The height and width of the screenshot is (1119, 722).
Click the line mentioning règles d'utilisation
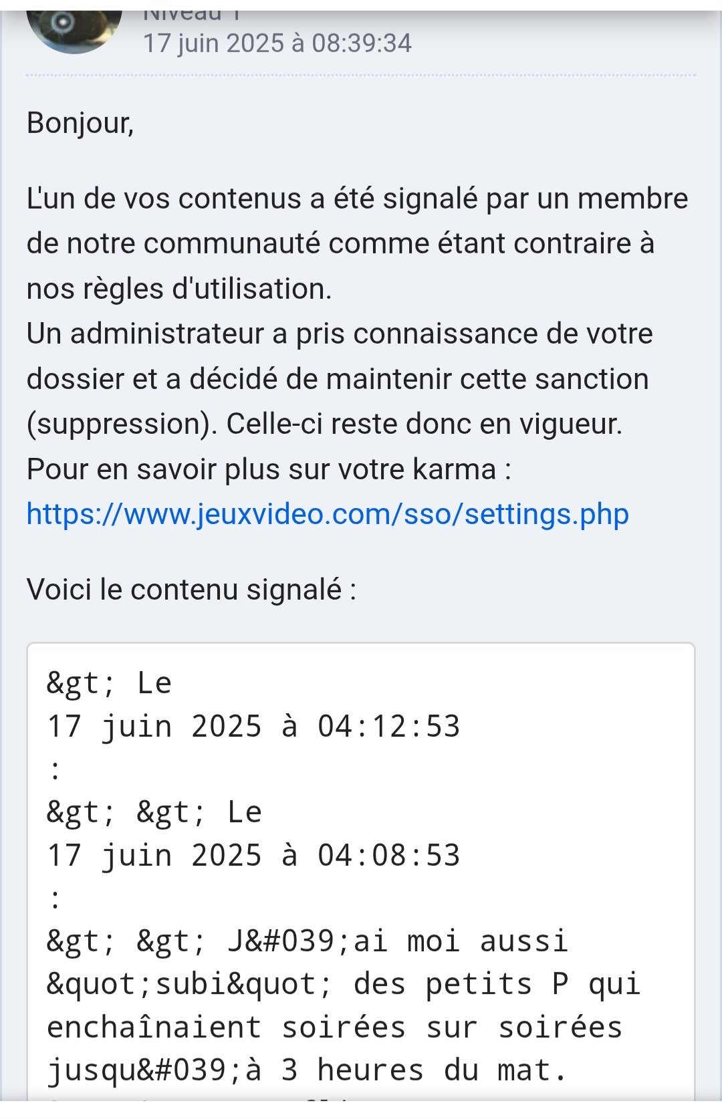179,289
